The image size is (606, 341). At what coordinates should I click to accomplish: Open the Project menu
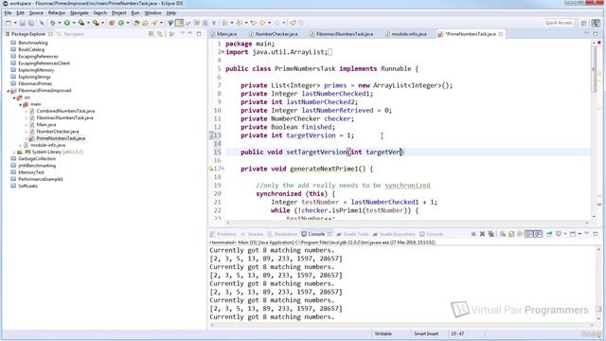[x=119, y=12]
